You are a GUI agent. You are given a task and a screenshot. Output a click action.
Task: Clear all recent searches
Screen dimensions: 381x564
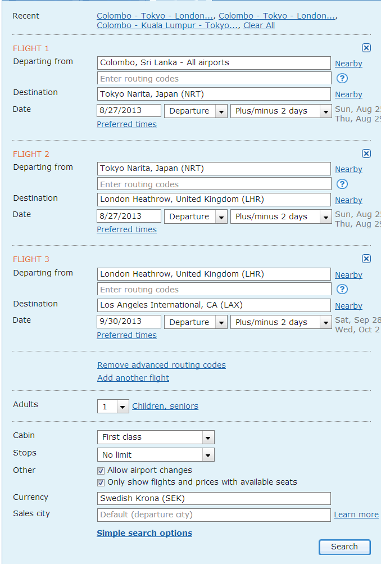[259, 25]
